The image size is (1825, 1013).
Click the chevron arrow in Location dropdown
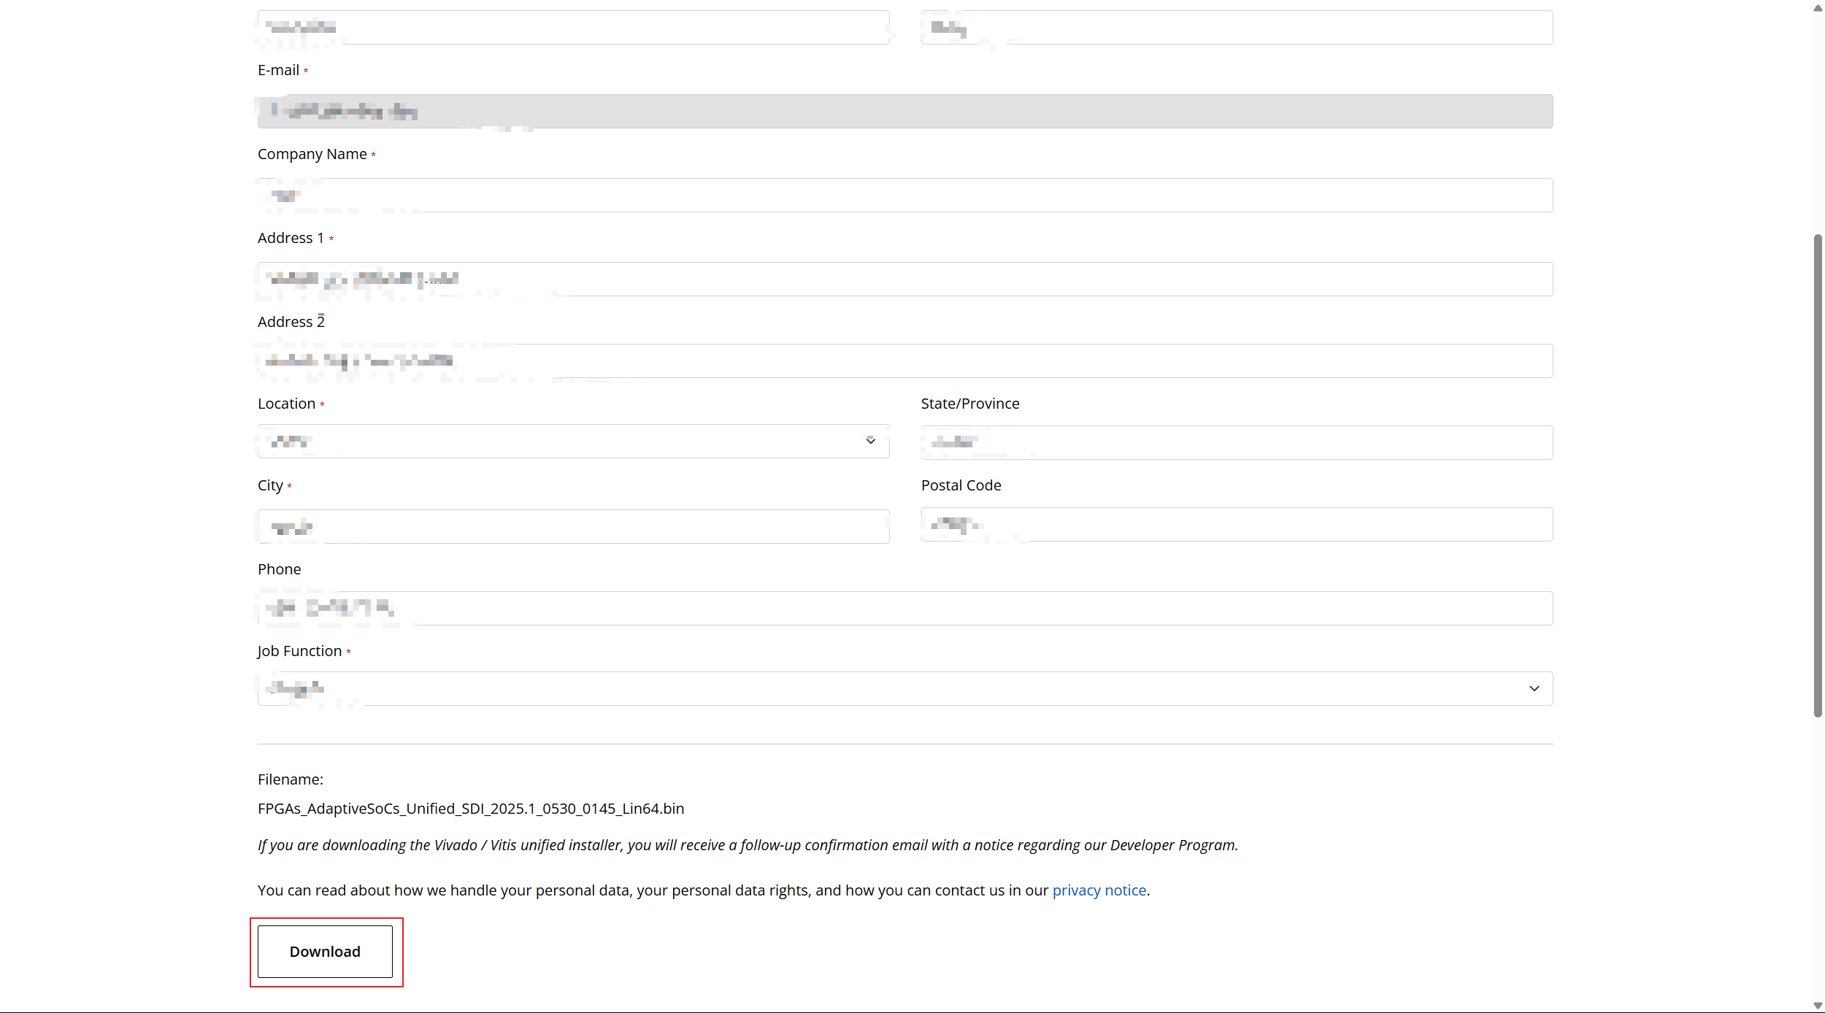tap(870, 441)
